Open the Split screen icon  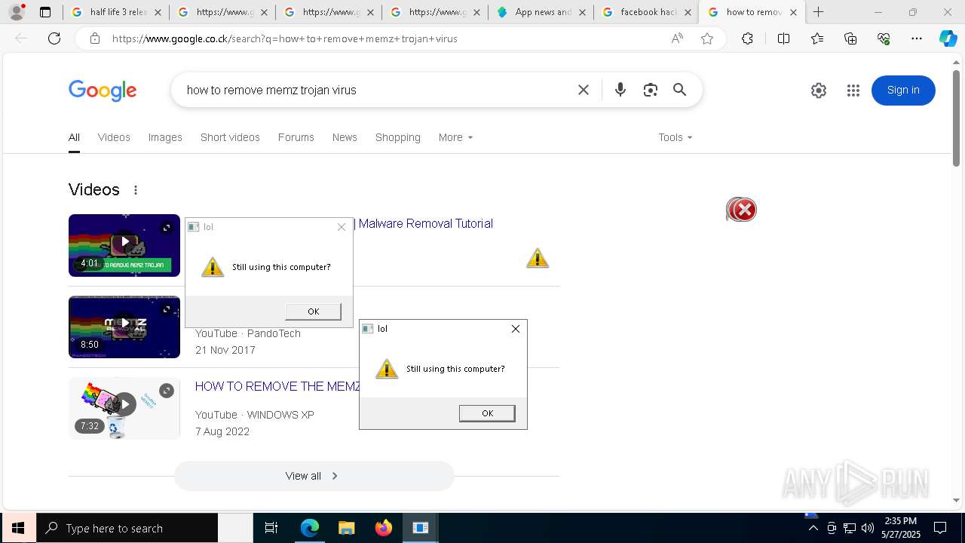783,38
